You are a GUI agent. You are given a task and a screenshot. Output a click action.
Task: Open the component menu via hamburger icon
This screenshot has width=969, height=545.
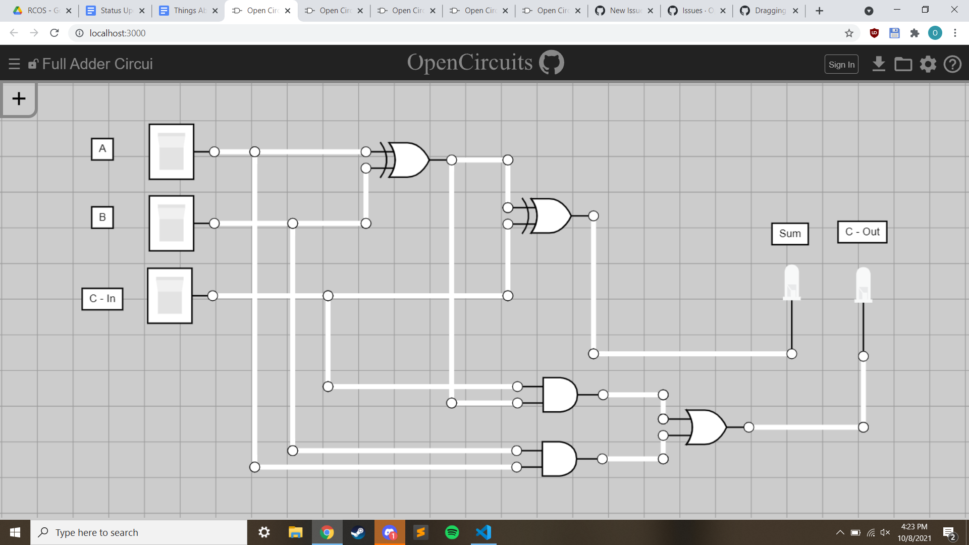click(14, 64)
